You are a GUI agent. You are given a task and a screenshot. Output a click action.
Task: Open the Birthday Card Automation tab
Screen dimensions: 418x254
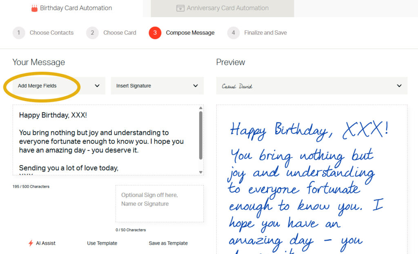[71, 8]
